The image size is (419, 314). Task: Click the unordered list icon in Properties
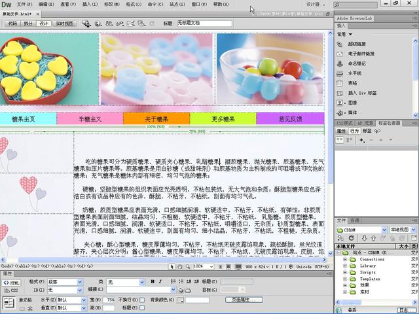pyautogui.click(x=173, y=281)
